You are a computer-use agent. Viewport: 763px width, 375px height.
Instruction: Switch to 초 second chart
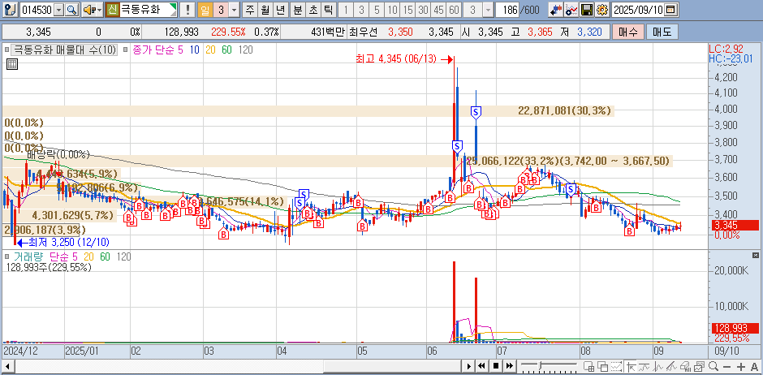tap(313, 9)
